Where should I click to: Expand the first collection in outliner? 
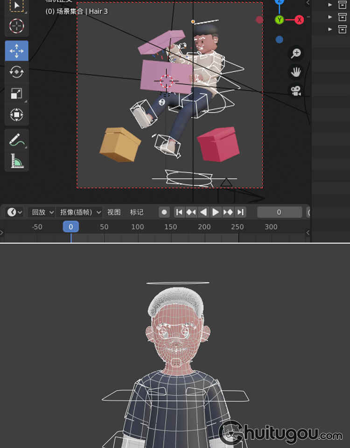[x=330, y=5]
